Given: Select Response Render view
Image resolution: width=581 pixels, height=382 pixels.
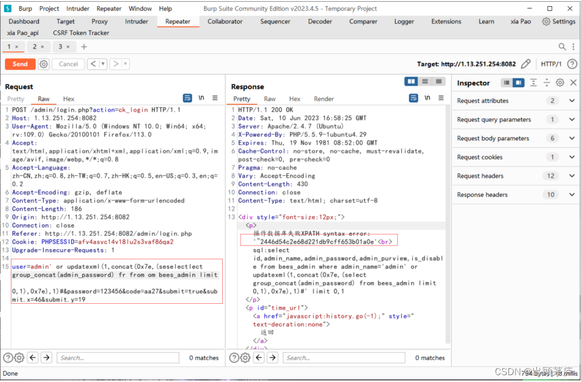Looking at the screenshot, I should point(324,99).
